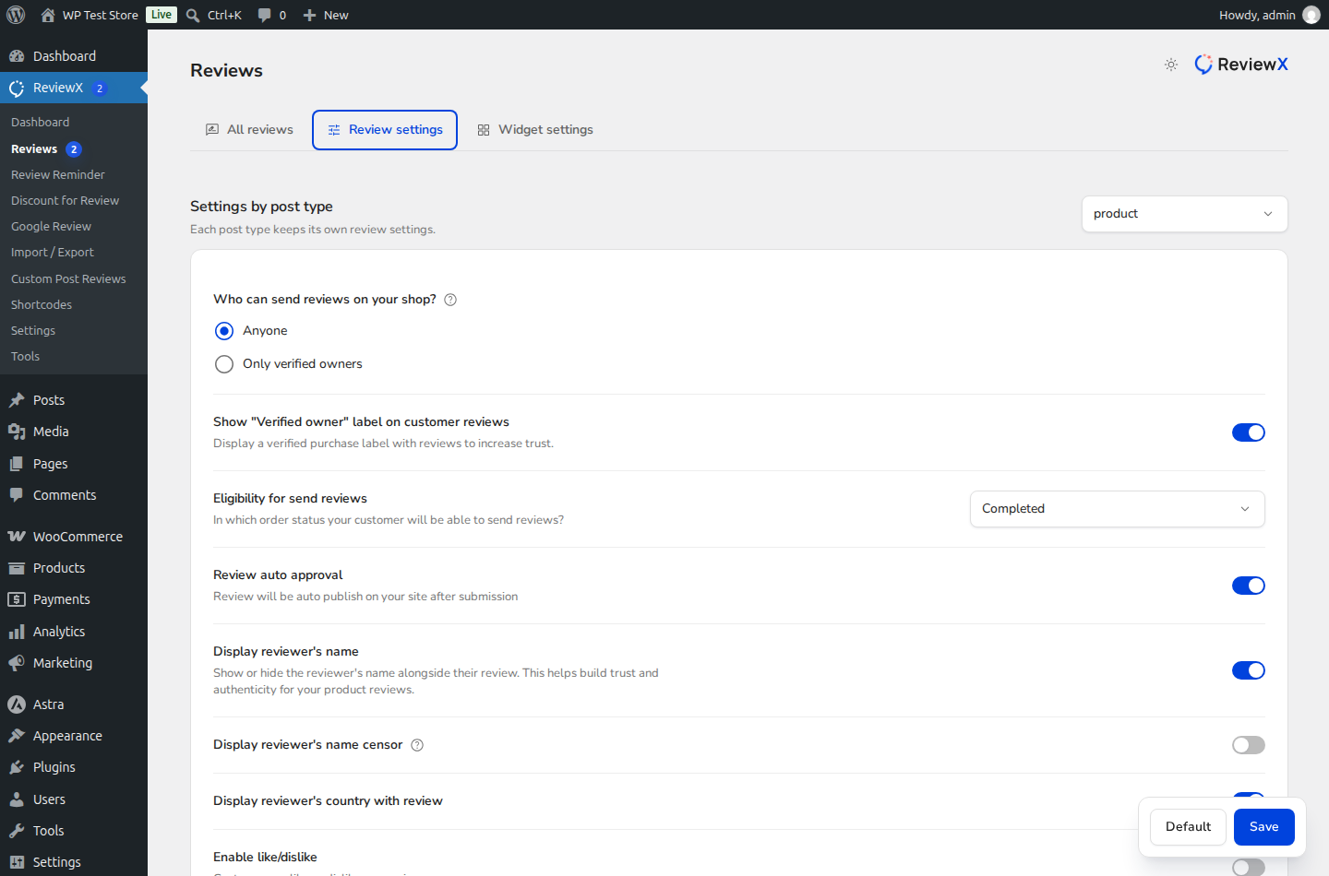This screenshot has width=1329, height=876.
Task: Open Shortcodes submenu link
Action: [x=42, y=304]
